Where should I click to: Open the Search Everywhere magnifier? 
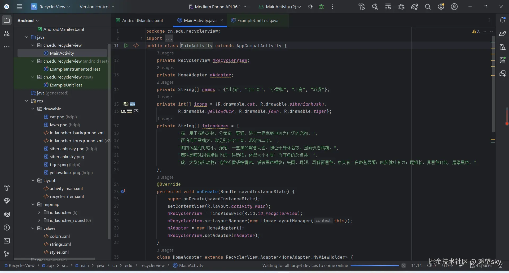[x=428, y=7]
